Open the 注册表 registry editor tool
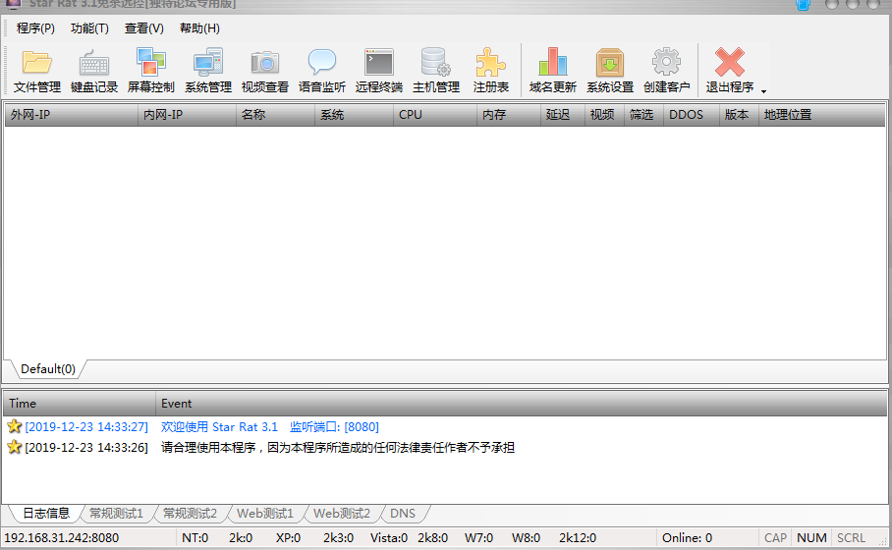The width and height of the screenshot is (892, 550). tap(491, 71)
